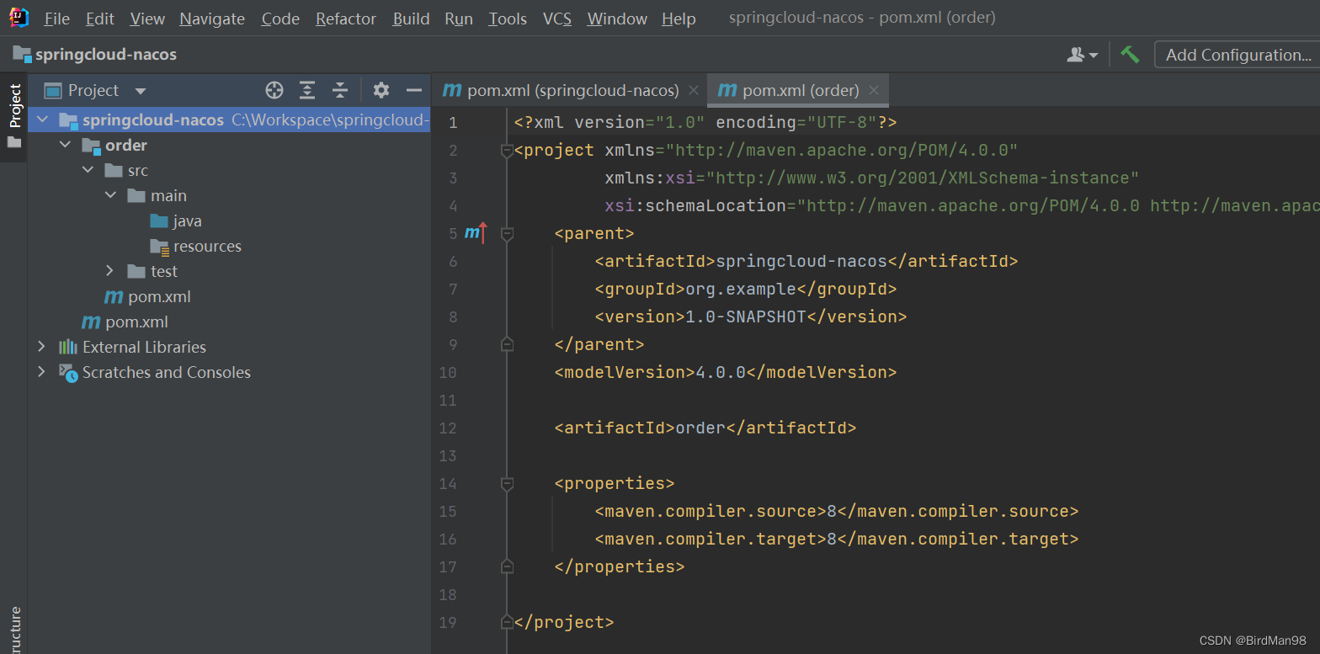Open the Help menu

(679, 19)
